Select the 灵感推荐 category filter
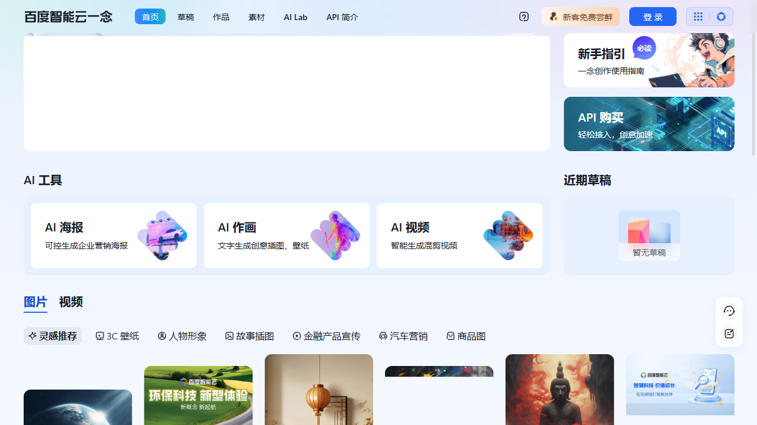 tap(53, 336)
